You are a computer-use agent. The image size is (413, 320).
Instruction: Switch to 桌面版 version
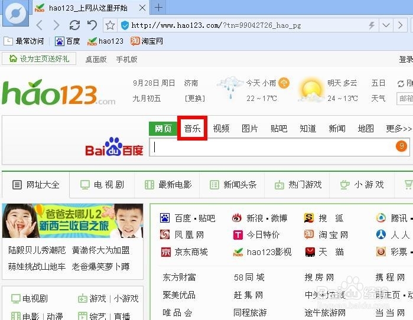pyautogui.click(x=96, y=60)
